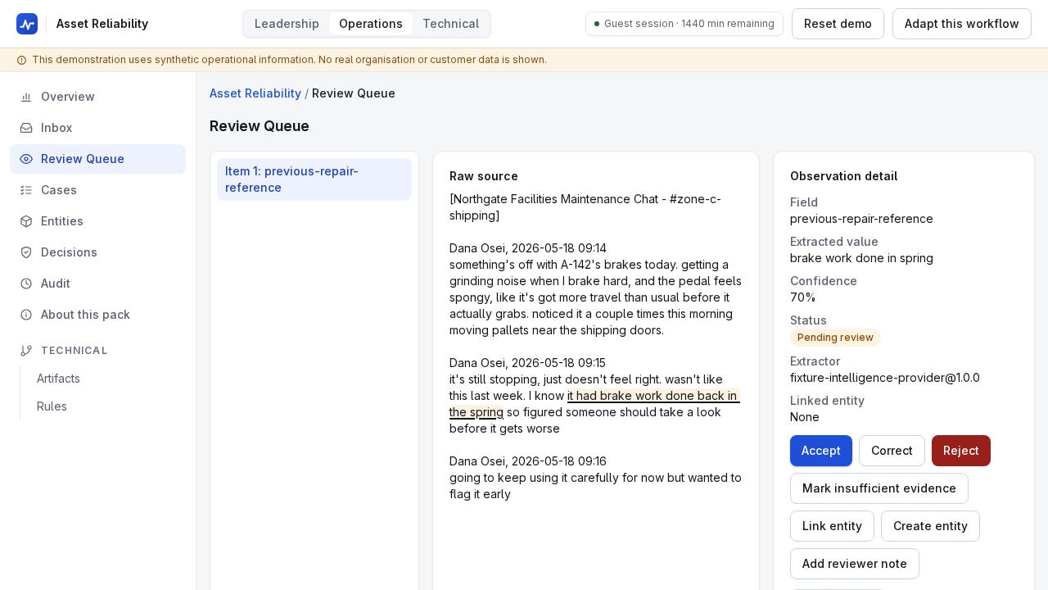Click Adapt this workflow button
Image resolution: width=1048 pixels, height=590 pixels.
[962, 24]
